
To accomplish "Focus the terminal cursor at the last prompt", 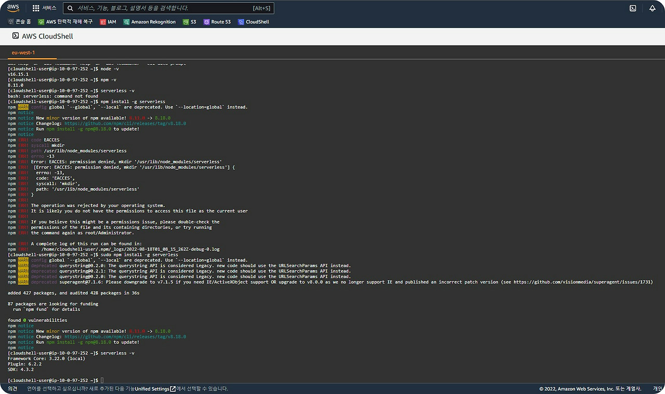I will coord(102,381).
